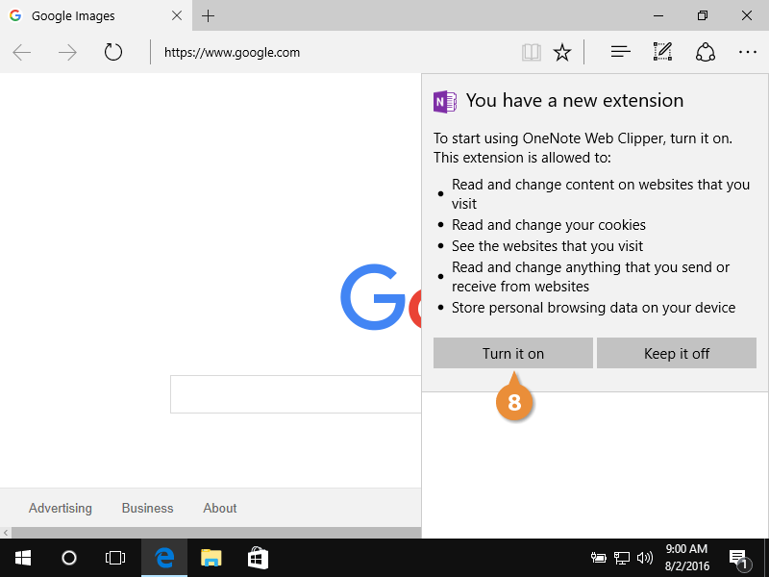Click the Google search input box
The width and height of the screenshot is (769, 577).
(295, 394)
